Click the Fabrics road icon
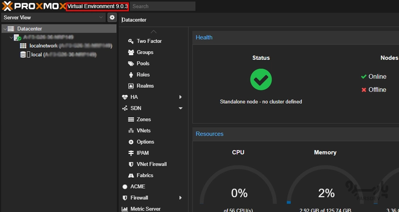Screen dimensions: 399x212 pos(131,175)
